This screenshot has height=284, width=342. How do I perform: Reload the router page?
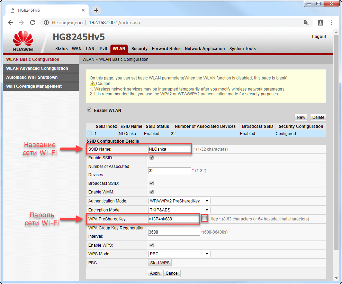tap(33, 22)
